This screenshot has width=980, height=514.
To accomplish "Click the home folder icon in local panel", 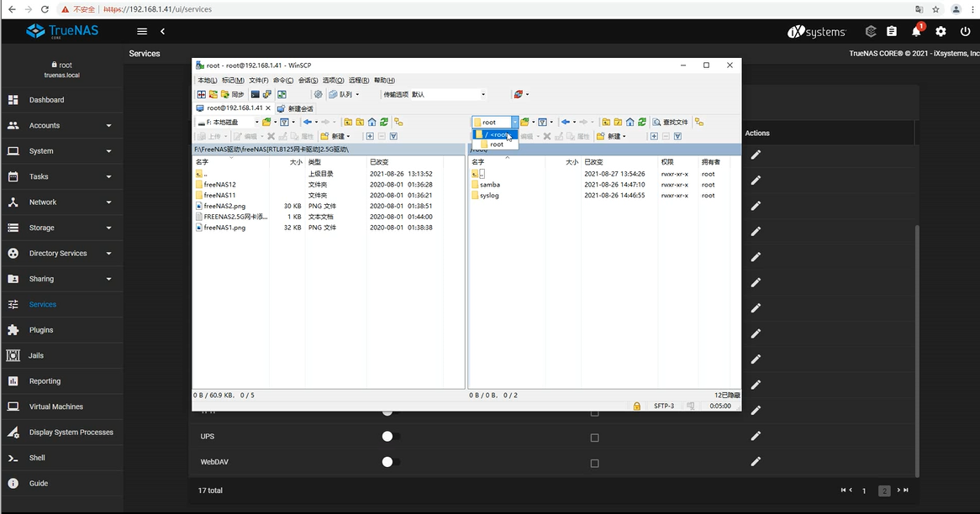I will [x=371, y=123].
